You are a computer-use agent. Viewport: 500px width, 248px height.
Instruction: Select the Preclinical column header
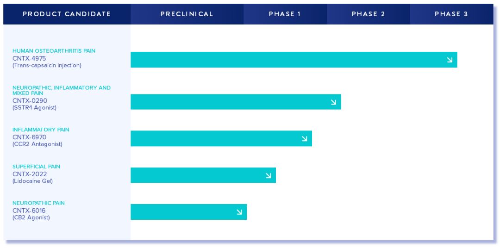187,14
